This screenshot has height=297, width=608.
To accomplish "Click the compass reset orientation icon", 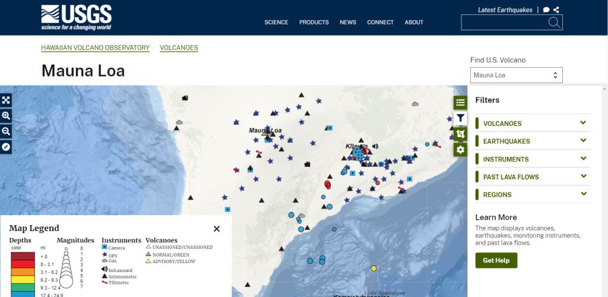I will [6, 147].
